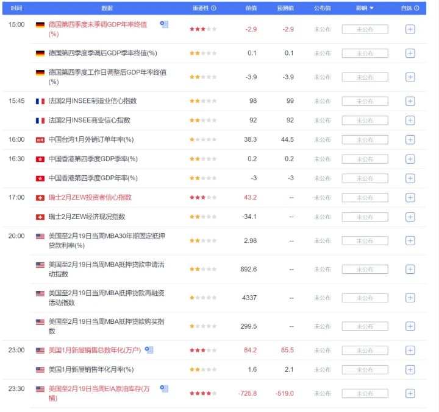Add MBA抵押贷款购买指数 row to watchlist
439x412 pixels.
(410, 326)
